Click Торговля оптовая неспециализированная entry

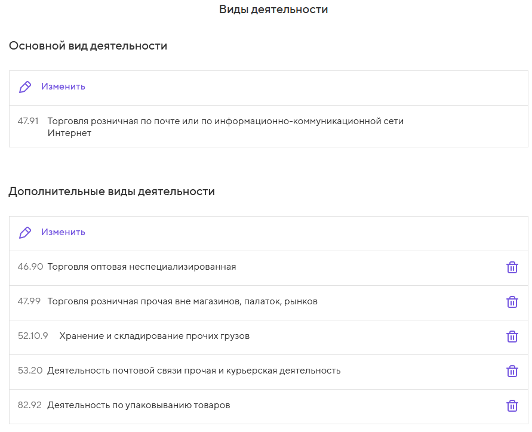click(142, 267)
